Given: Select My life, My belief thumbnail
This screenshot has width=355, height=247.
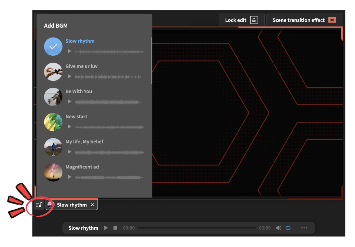Looking at the screenshot, I should click(53, 147).
